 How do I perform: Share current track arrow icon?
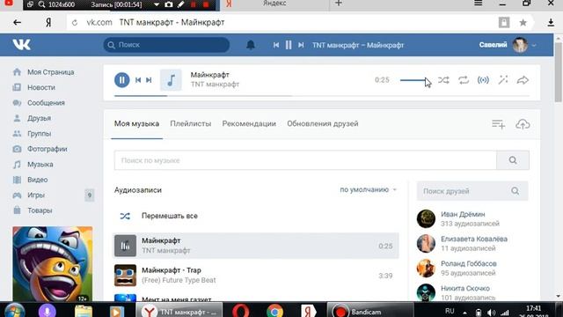(x=523, y=80)
